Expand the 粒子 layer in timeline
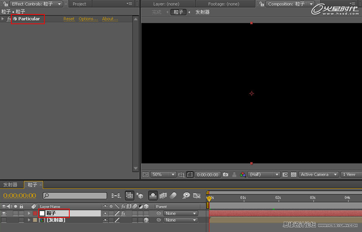Image resolution: width=362 pixels, height=232 pixels. click(x=29, y=213)
